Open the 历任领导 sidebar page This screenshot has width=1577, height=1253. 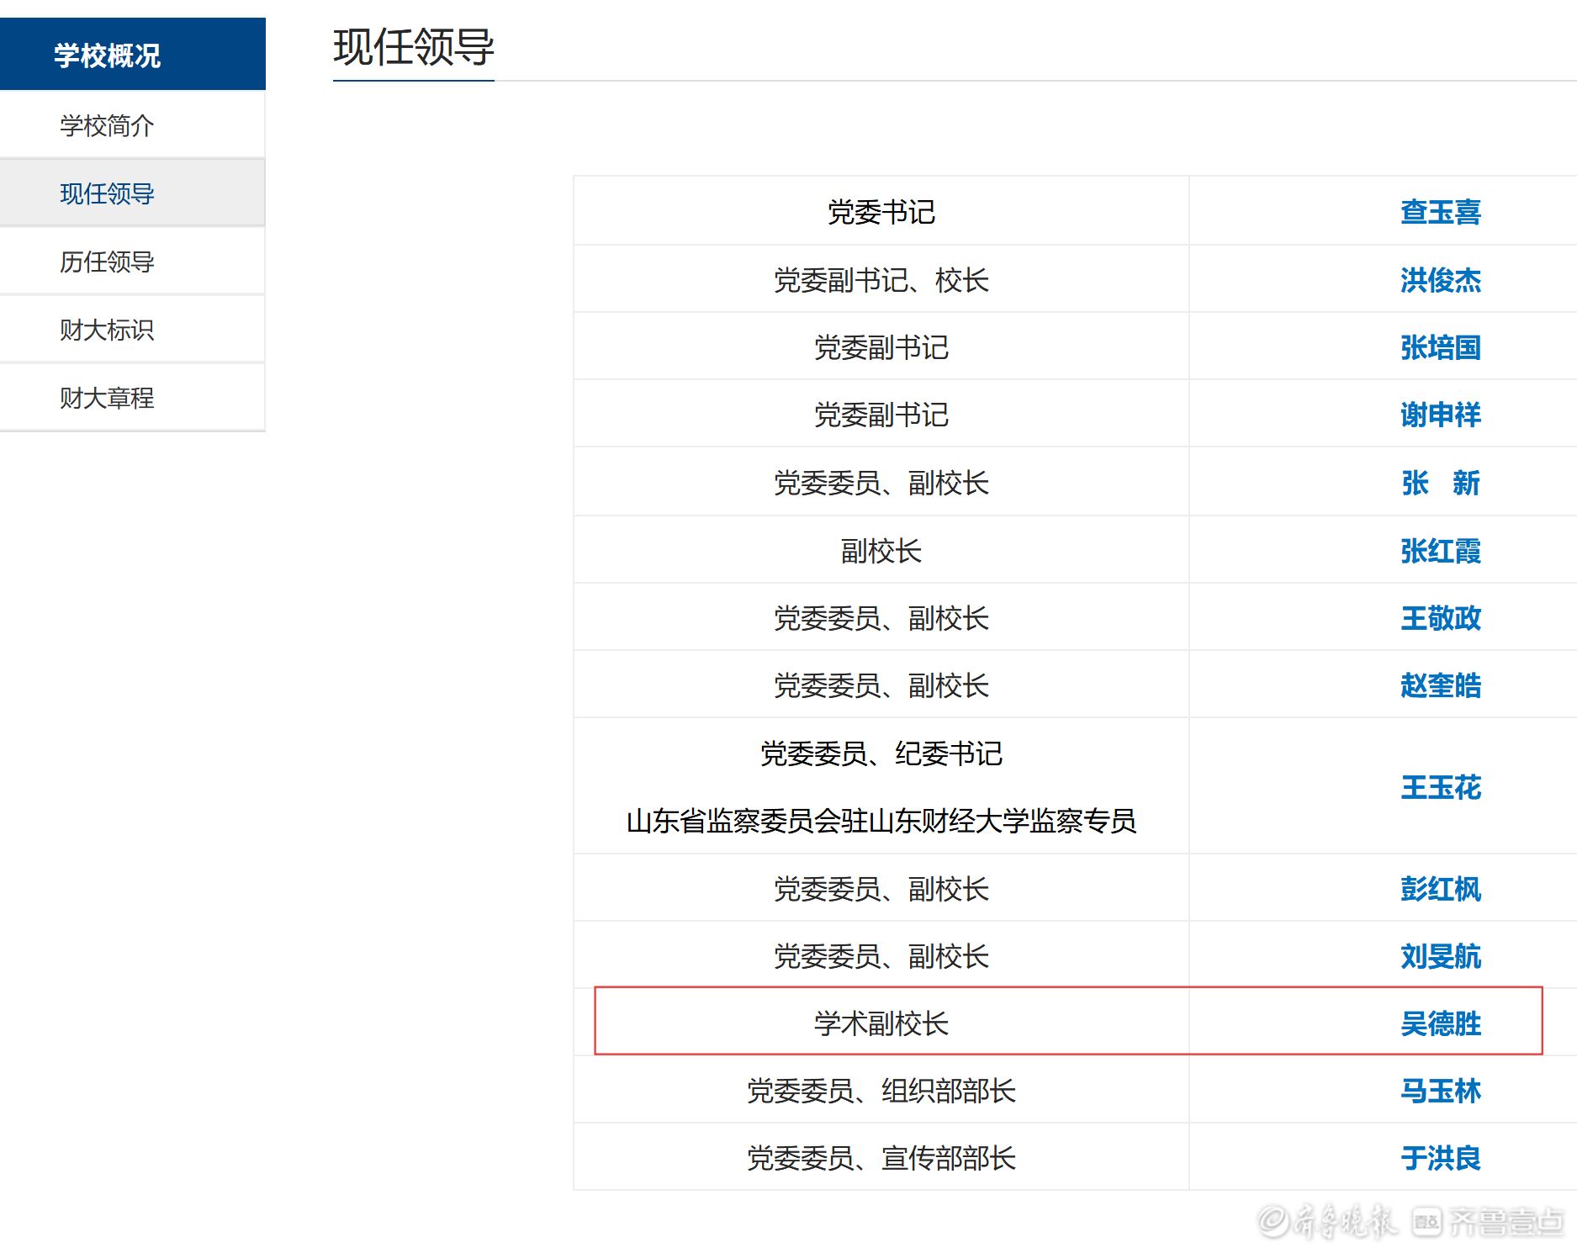107,262
